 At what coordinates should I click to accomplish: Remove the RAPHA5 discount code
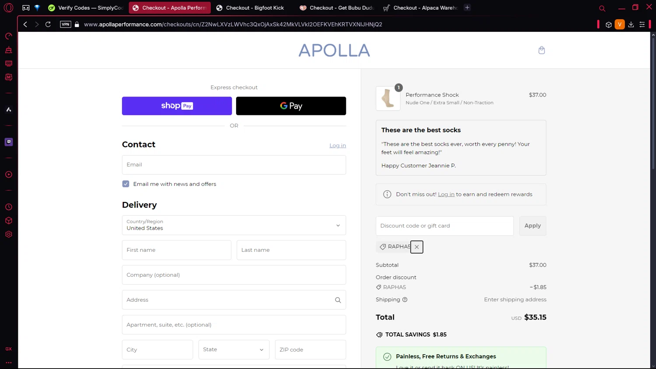(x=417, y=247)
